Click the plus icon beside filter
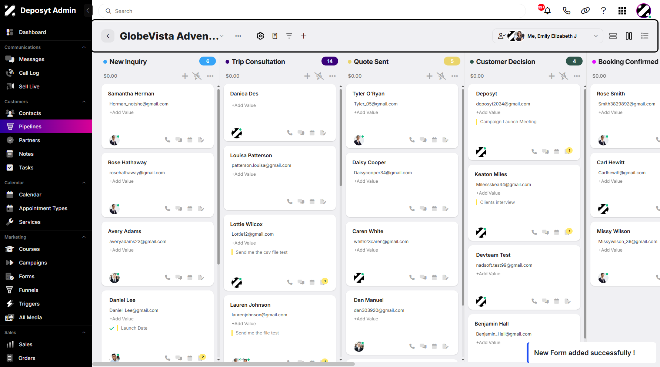The height and width of the screenshot is (367, 660). tap(304, 36)
